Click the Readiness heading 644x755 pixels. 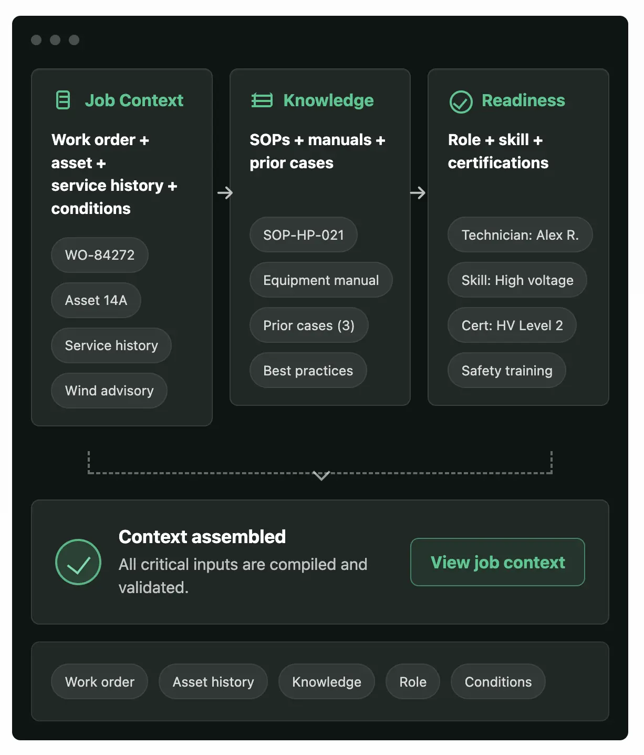point(523,100)
